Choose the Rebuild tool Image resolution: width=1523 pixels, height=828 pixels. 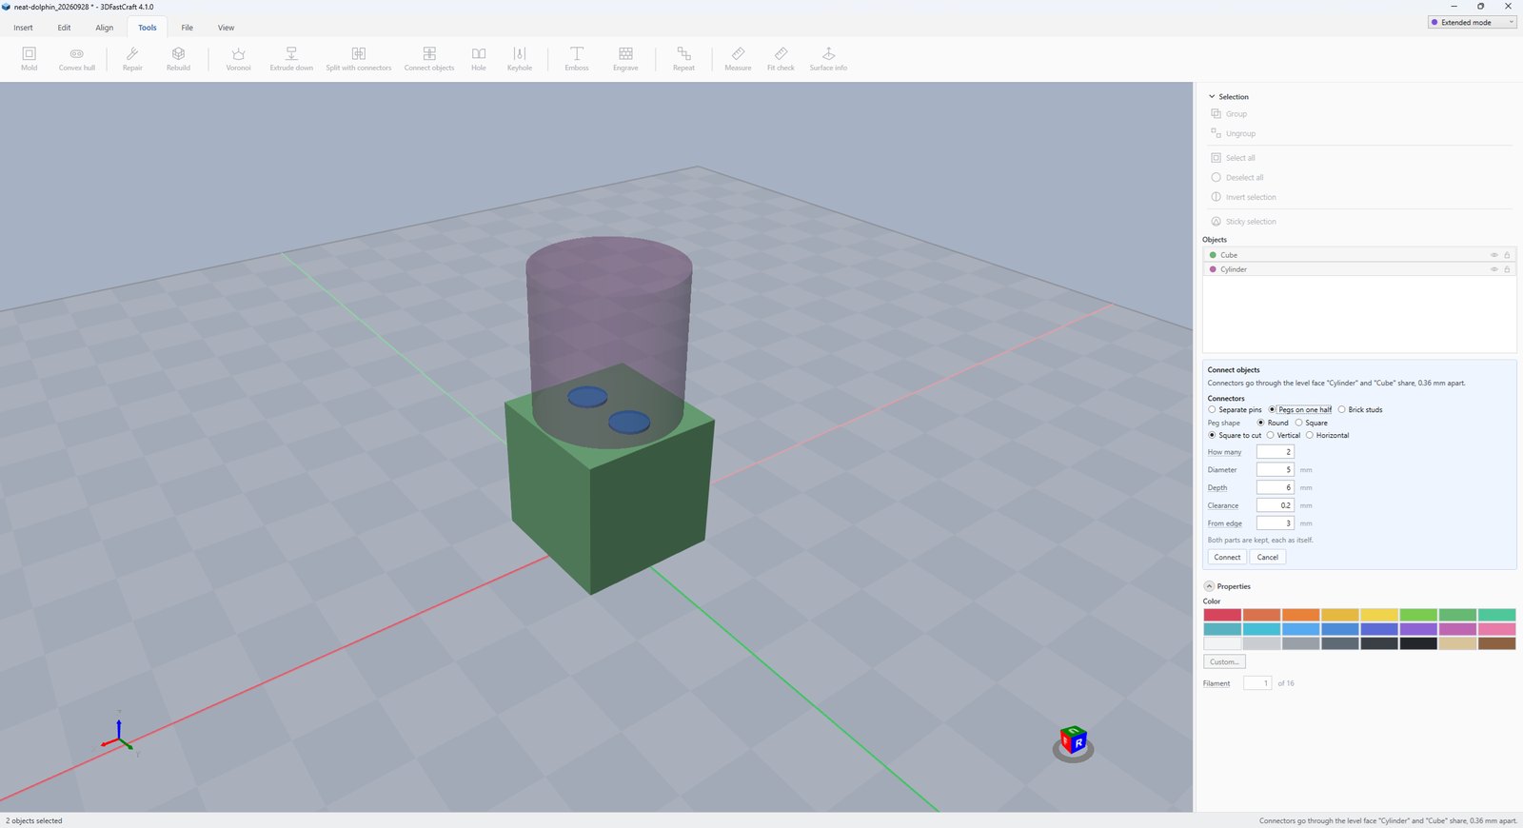click(178, 59)
